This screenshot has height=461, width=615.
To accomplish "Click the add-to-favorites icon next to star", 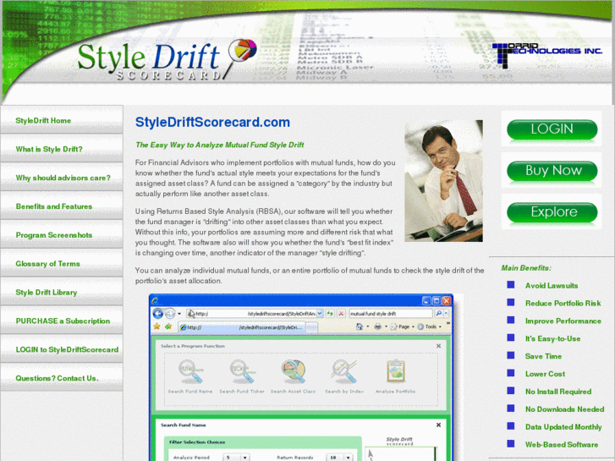I will coord(168,327).
